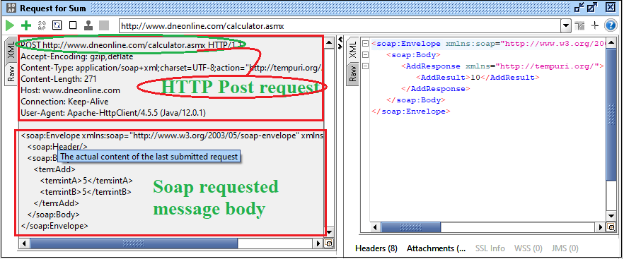Click the magnifier icon under the request editor
The image size is (624, 259).
pos(329,243)
